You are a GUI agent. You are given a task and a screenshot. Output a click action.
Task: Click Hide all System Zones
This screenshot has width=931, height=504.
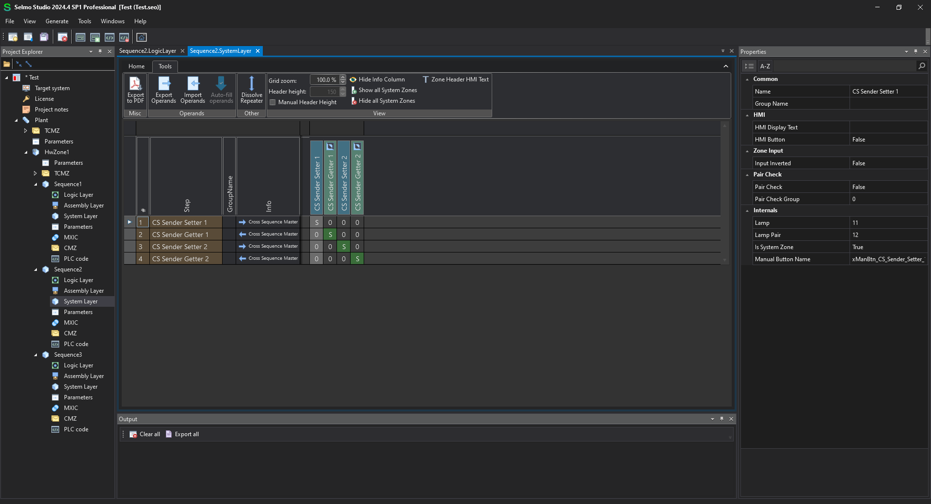coord(383,101)
